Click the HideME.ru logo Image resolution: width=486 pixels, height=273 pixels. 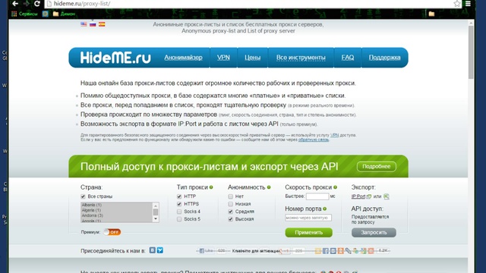click(x=115, y=58)
